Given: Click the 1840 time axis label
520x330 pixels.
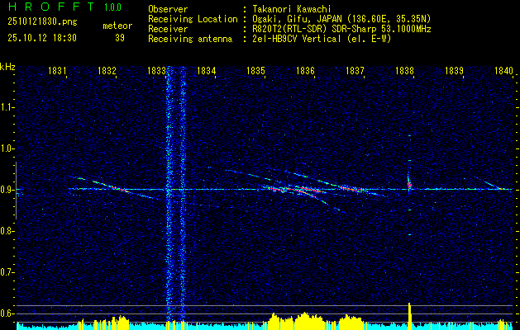Looking at the screenshot, I should coord(503,70).
